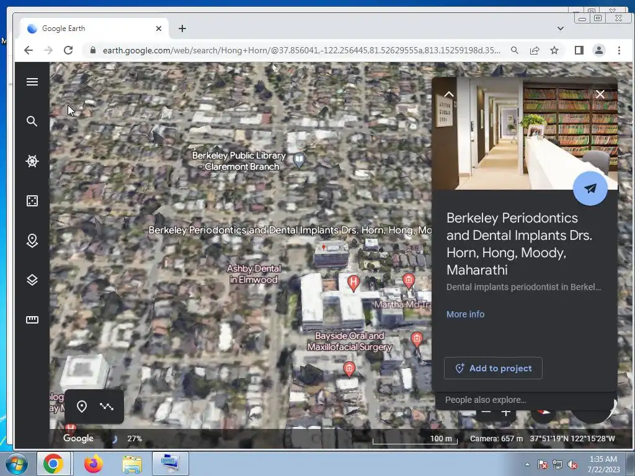This screenshot has width=635, height=476.
Task: Click Berkeley Public Library map marker
Action: point(300,161)
